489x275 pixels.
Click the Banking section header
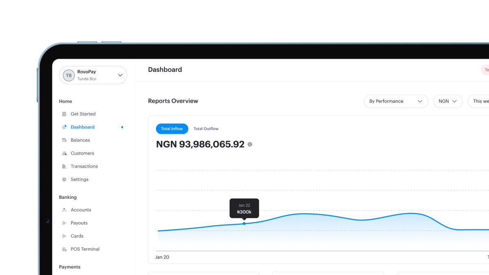[x=68, y=197]
